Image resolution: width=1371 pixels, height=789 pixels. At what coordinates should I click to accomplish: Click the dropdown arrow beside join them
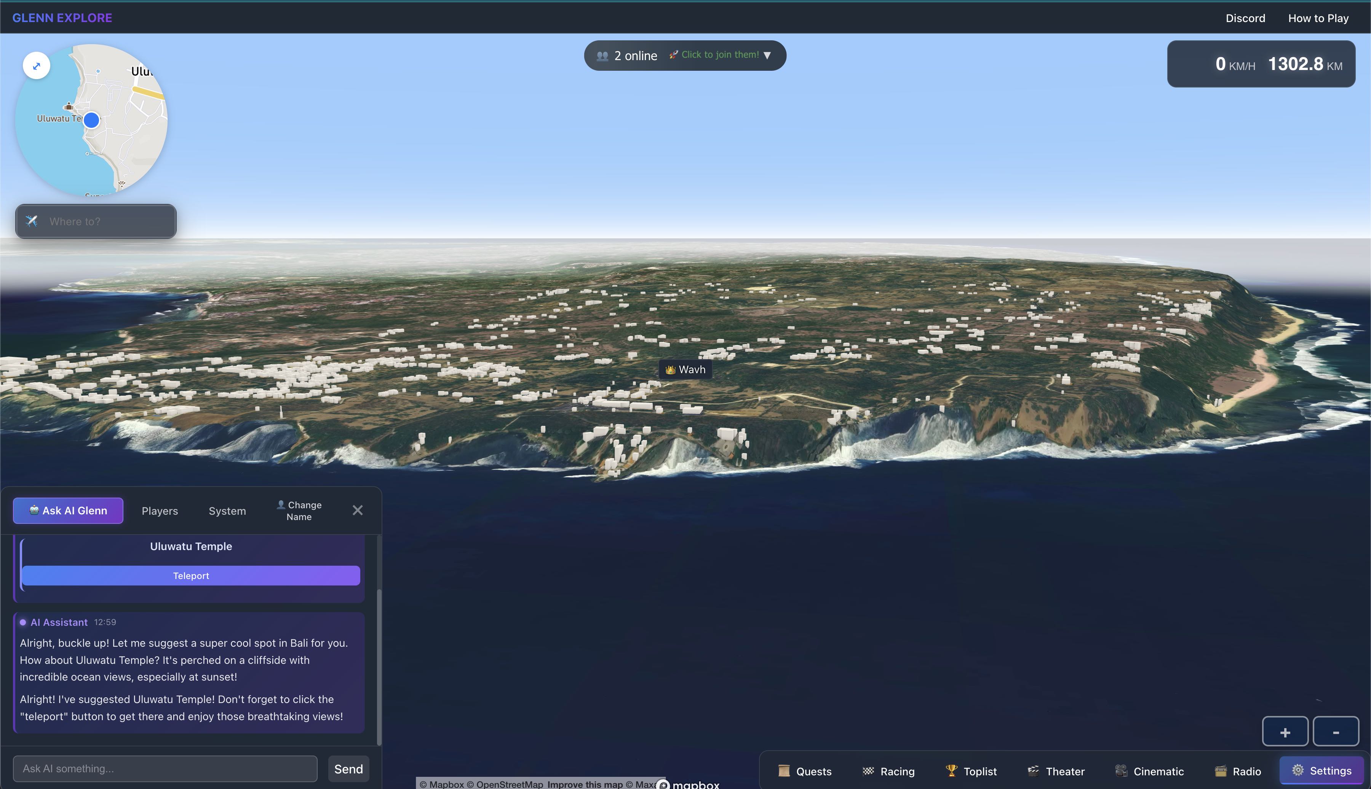coord(767,55)
